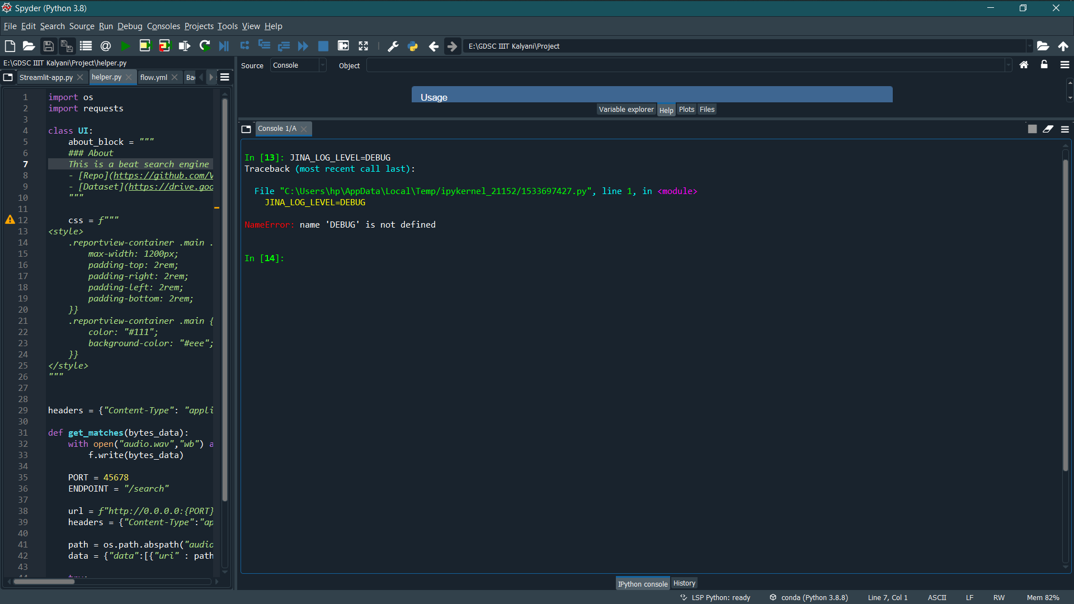
Task: Navigate back with the left arrow icon
Action: point(434,46)
